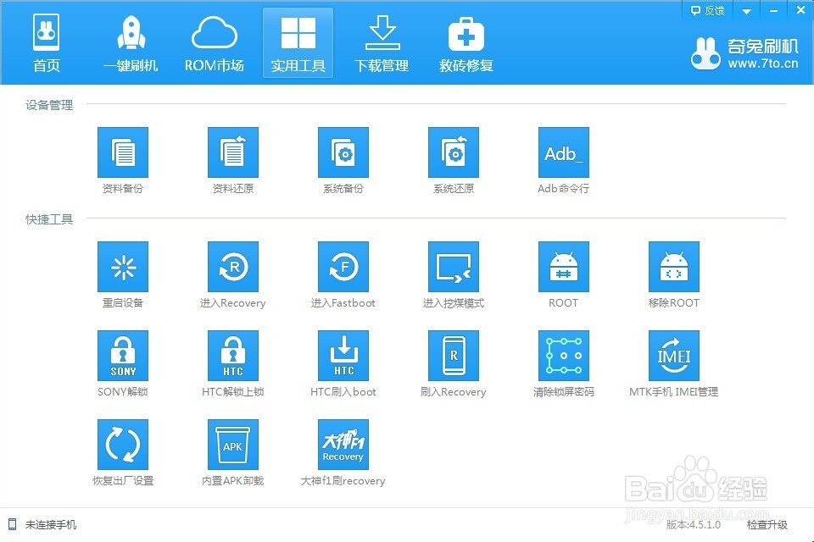Click the 反馈 feedback button

(707, 10)
